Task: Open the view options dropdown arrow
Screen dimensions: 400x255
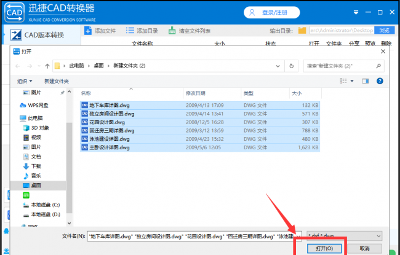Action: [352, 81]
